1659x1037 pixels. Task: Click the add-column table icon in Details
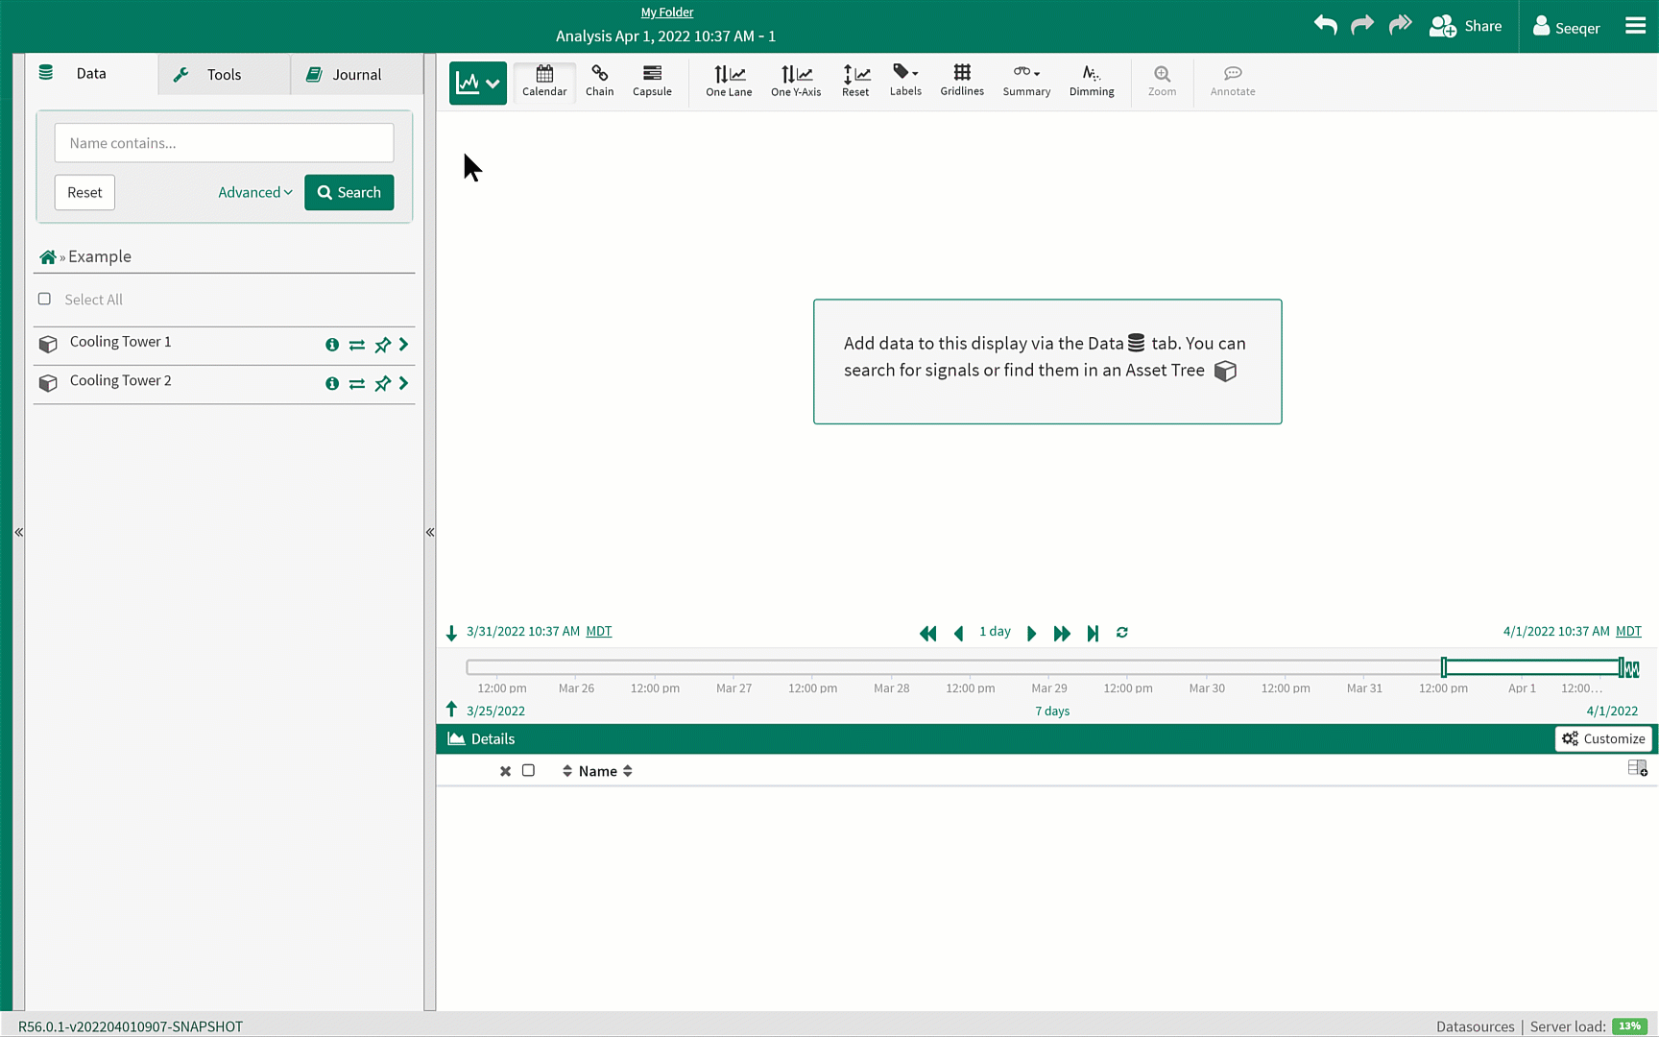1638,768
